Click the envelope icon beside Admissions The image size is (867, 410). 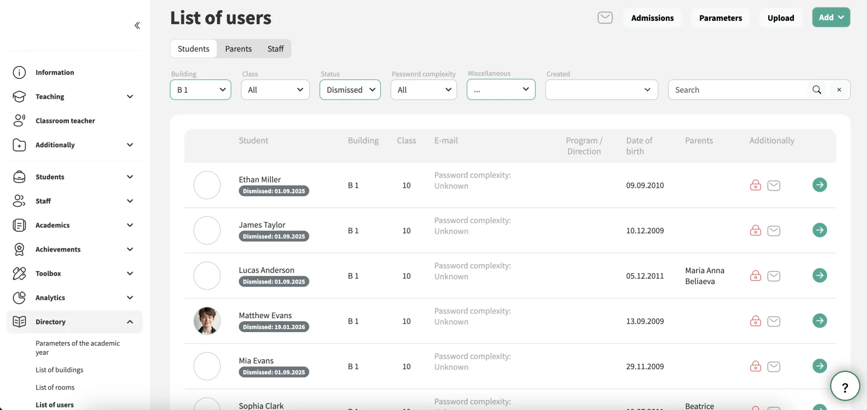pos(605,18)
